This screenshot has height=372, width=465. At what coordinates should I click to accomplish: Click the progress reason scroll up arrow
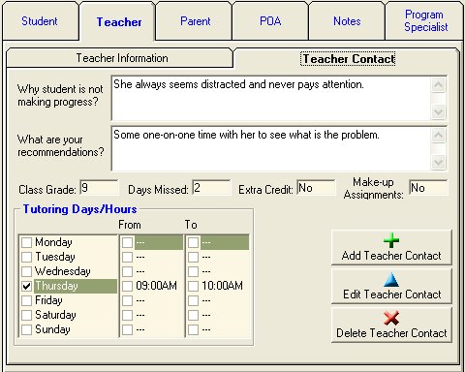pos(438,85)
